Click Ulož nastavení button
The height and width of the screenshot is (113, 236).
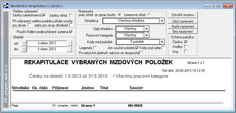pos(183,21)
